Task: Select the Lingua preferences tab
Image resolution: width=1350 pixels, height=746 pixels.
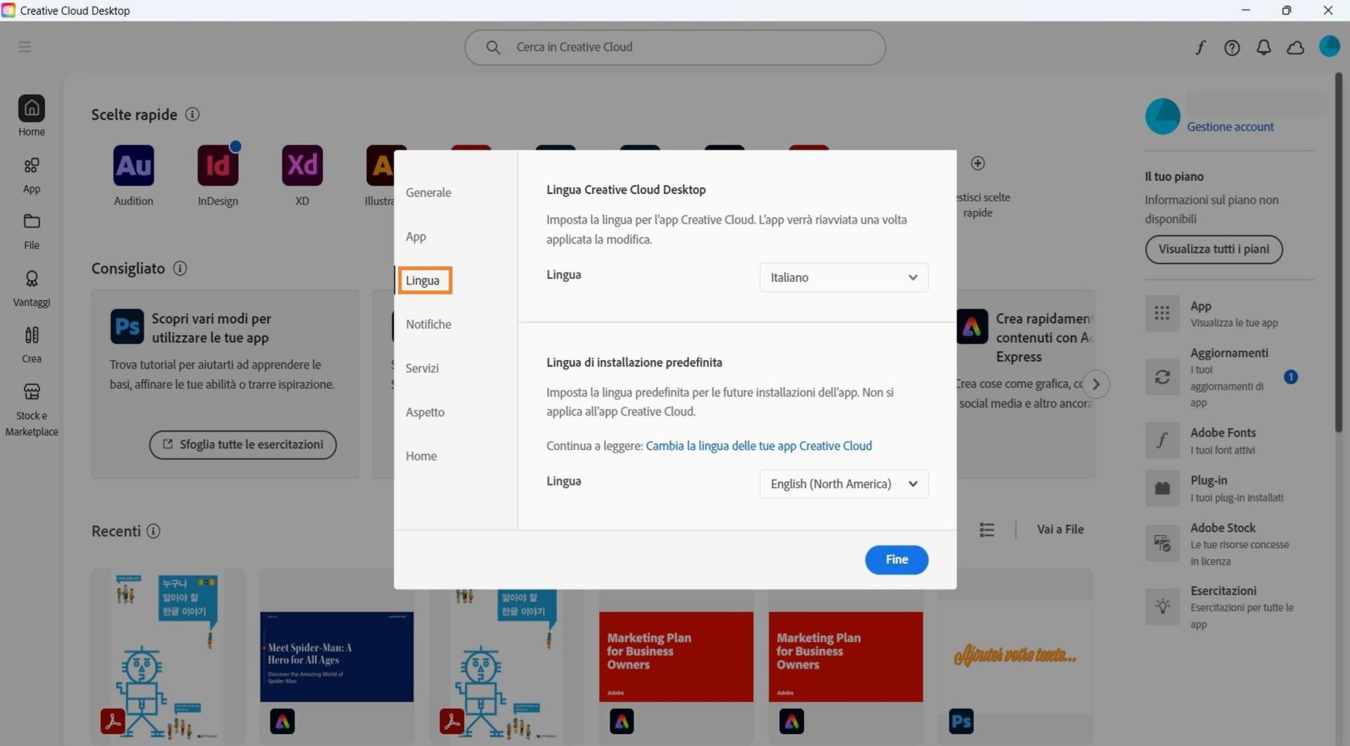Action: click(423, 281)
